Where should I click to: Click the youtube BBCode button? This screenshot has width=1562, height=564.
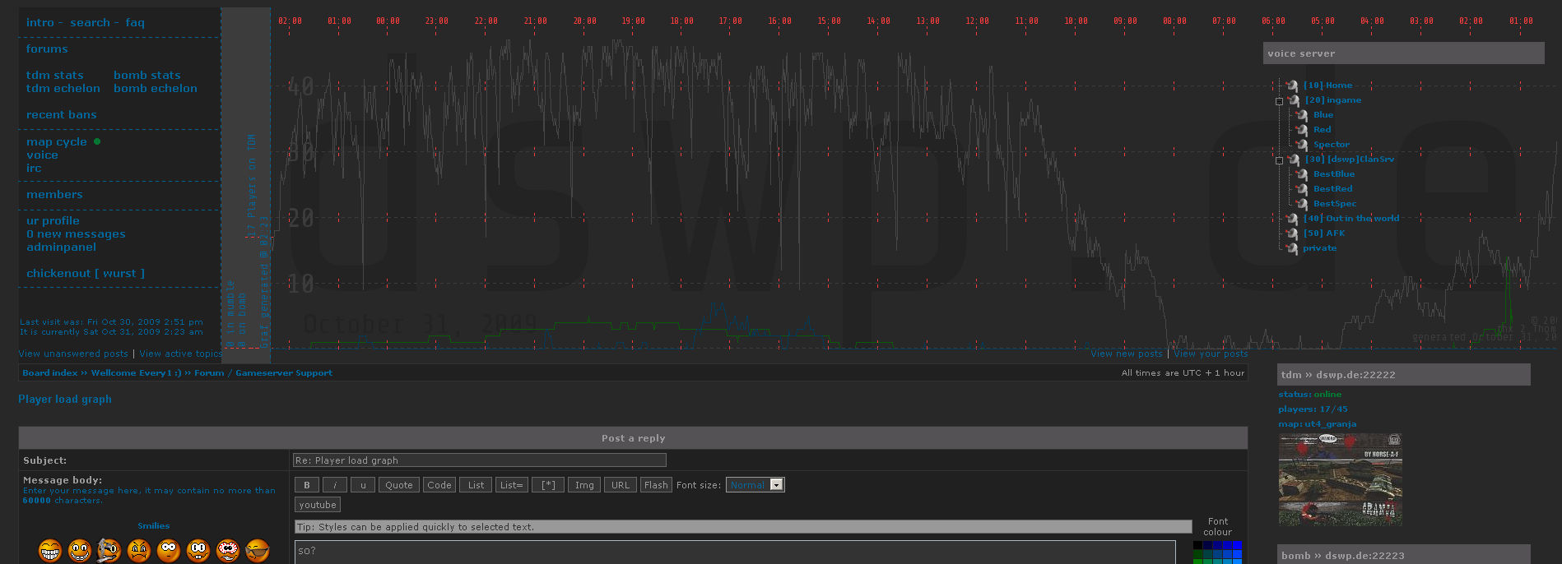(318, 505)
